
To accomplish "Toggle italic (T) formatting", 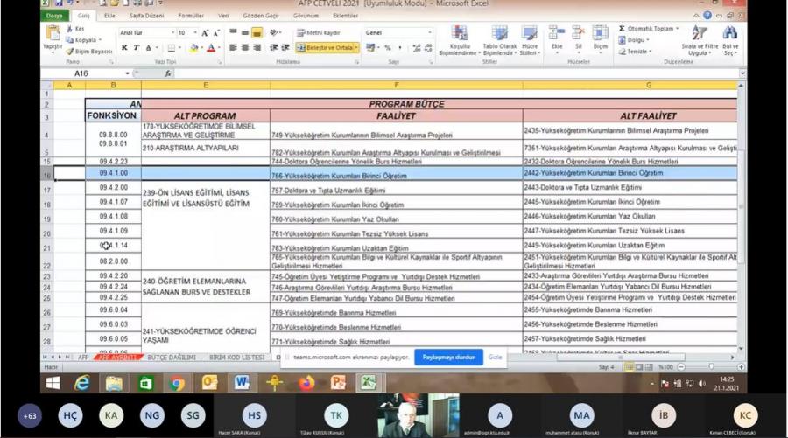I will coord(136,48).
